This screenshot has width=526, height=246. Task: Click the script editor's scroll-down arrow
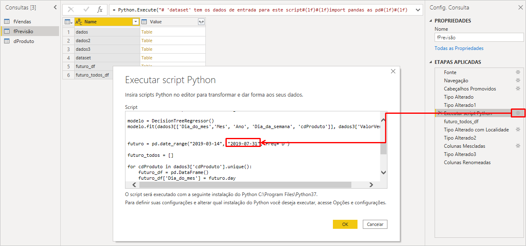coord(383,172)
